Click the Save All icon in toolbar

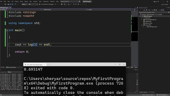click(x=12, y=4)
